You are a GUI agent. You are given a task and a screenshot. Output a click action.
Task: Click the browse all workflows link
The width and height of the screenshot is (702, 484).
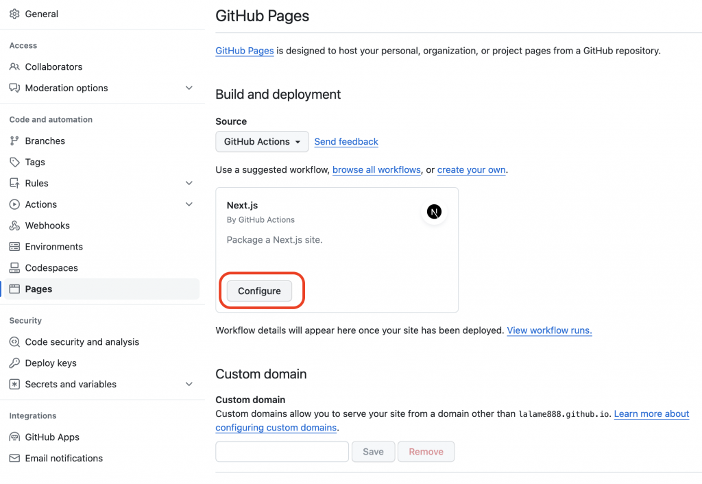tap(376, 169)
